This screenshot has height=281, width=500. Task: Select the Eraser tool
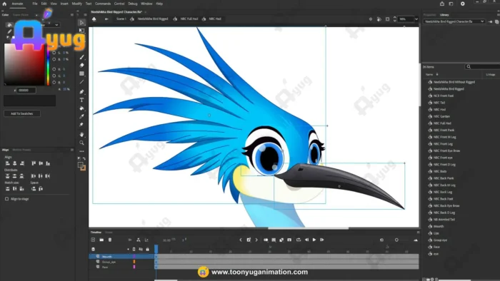(81, 65)
